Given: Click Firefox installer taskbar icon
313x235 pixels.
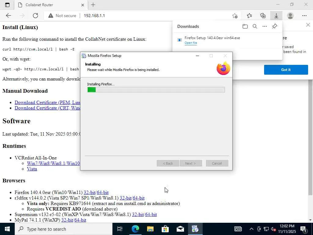Looking at the screenshot, I should (x=195, y=229).
